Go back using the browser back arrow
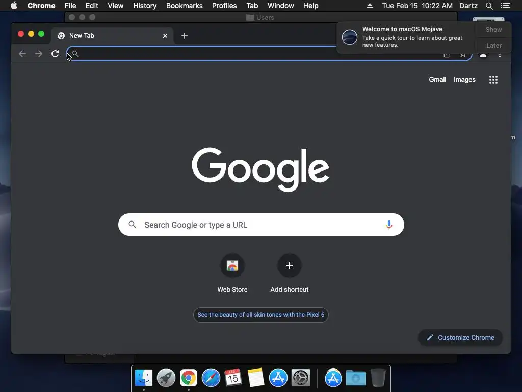Screen dimensions: 522x392 (22, 54)
